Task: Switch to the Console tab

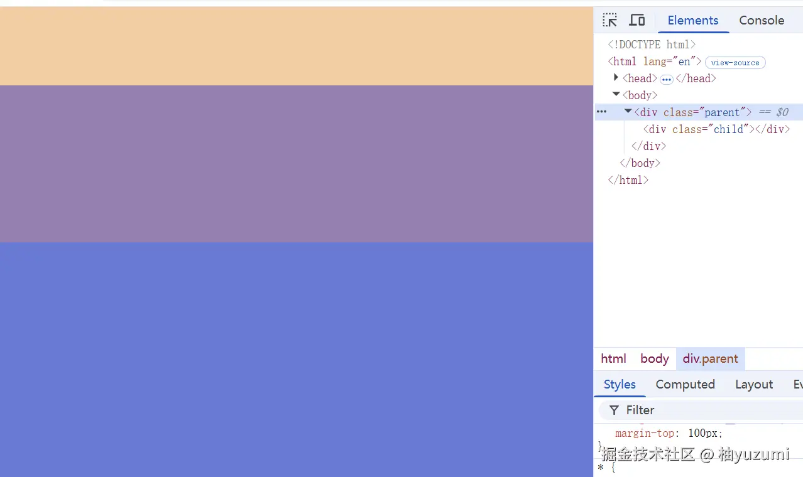Action: pyautogui.click(x=762, y=20)
